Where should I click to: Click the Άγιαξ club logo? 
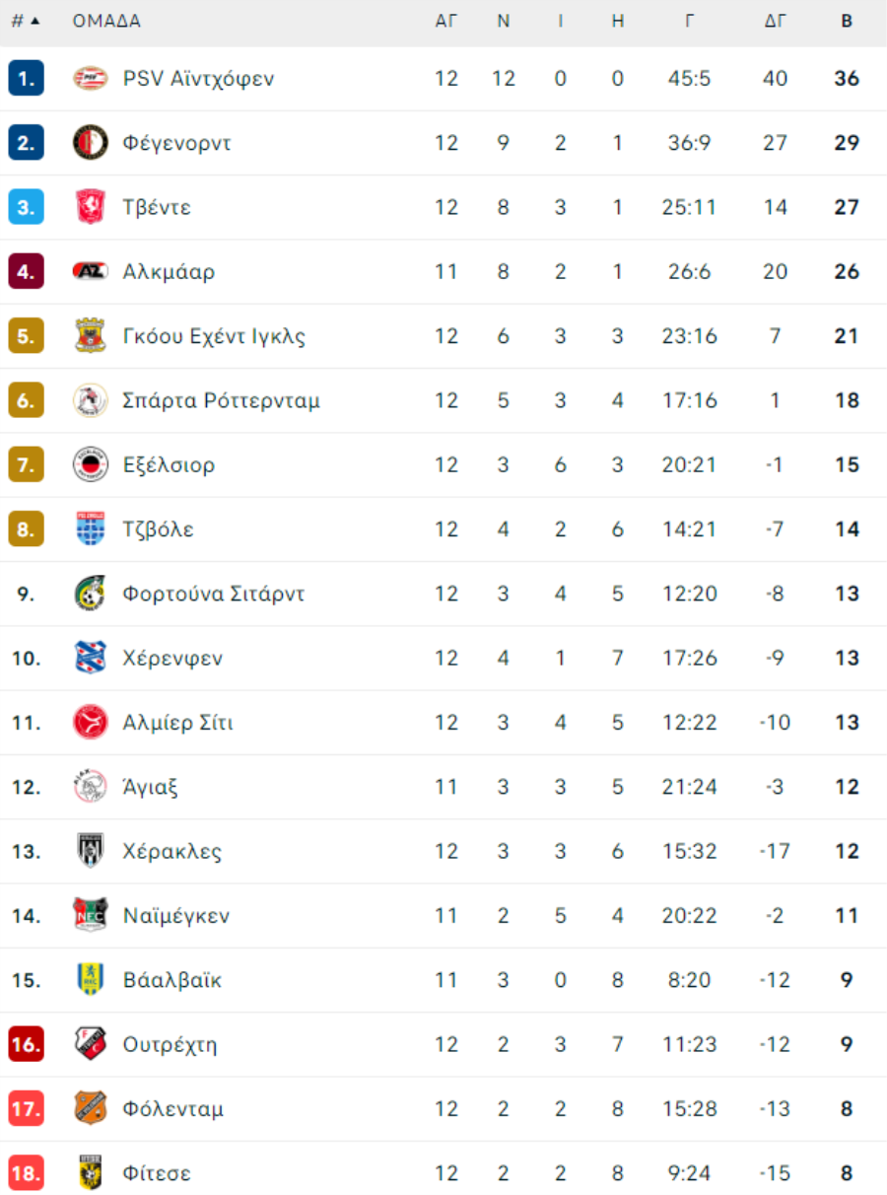90,787
